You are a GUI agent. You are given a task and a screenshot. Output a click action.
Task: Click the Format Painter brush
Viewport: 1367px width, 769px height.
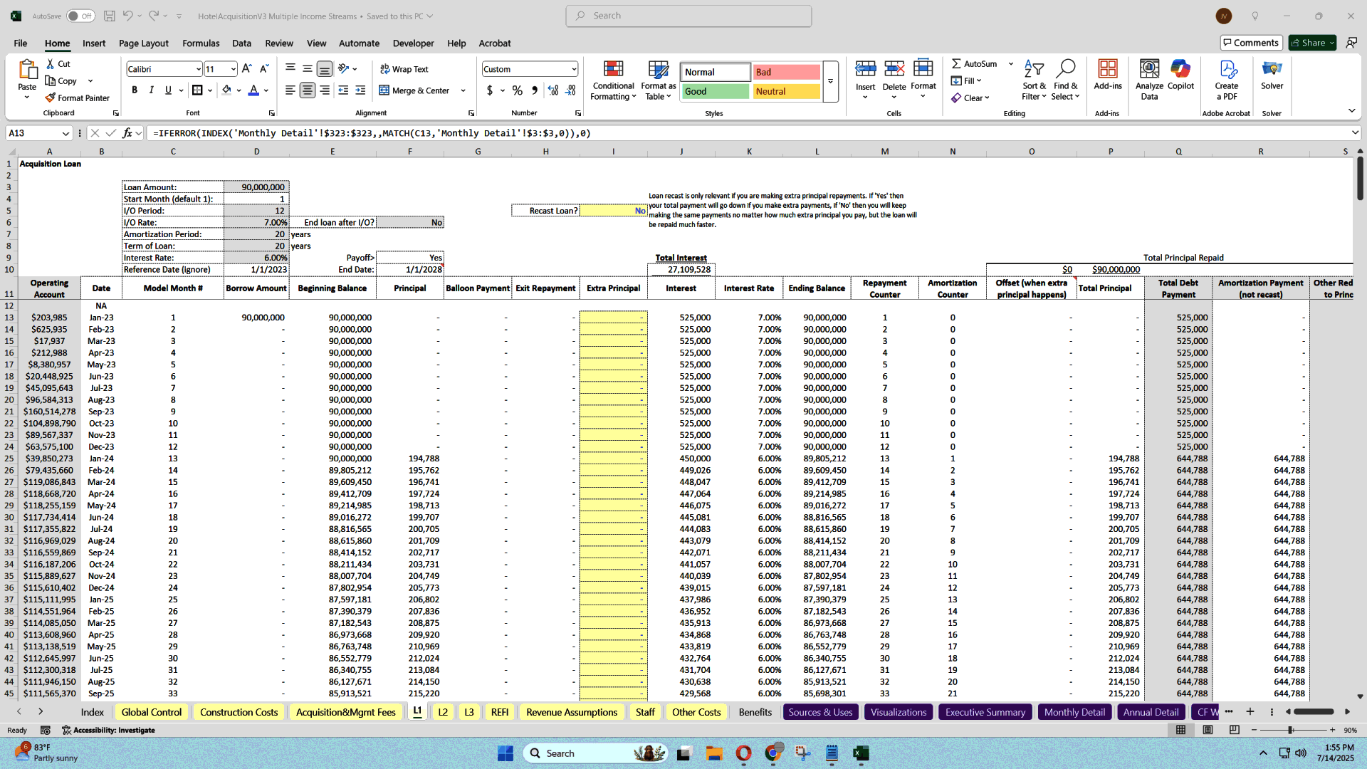[50, 98]
